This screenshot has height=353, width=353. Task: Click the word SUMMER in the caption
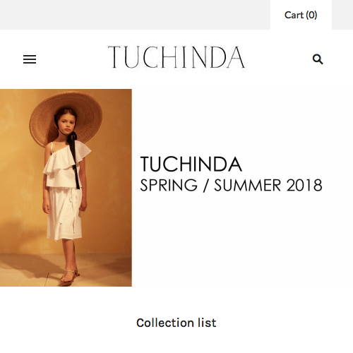coord(248,185)
